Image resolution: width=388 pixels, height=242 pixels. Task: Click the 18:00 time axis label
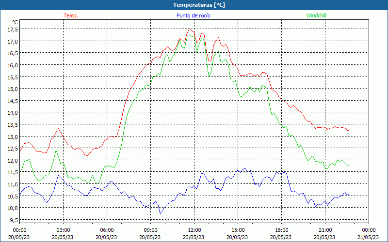coord(281,230)
